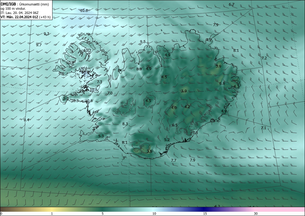Click the 7.1 value southeast of Iceland

coord(264,128)
